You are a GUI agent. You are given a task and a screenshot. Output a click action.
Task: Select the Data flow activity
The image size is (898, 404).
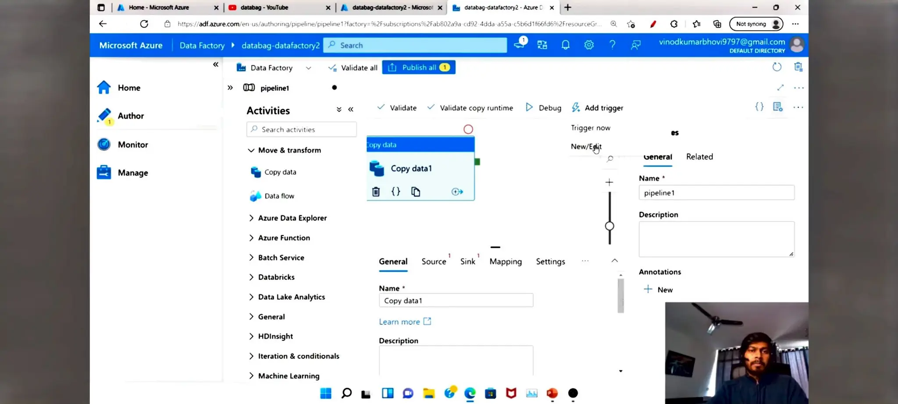pyautogui.click(x=272, y=196)
